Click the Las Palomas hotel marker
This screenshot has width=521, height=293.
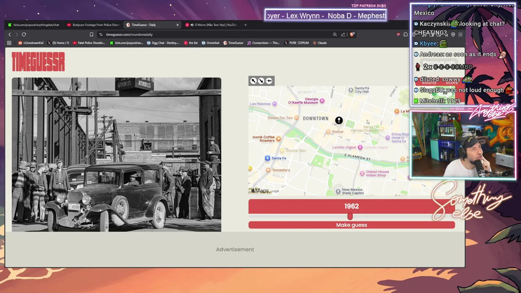tap(274, 104)
